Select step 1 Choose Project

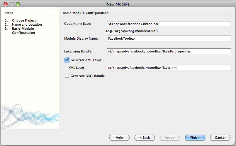coord(24,20)
